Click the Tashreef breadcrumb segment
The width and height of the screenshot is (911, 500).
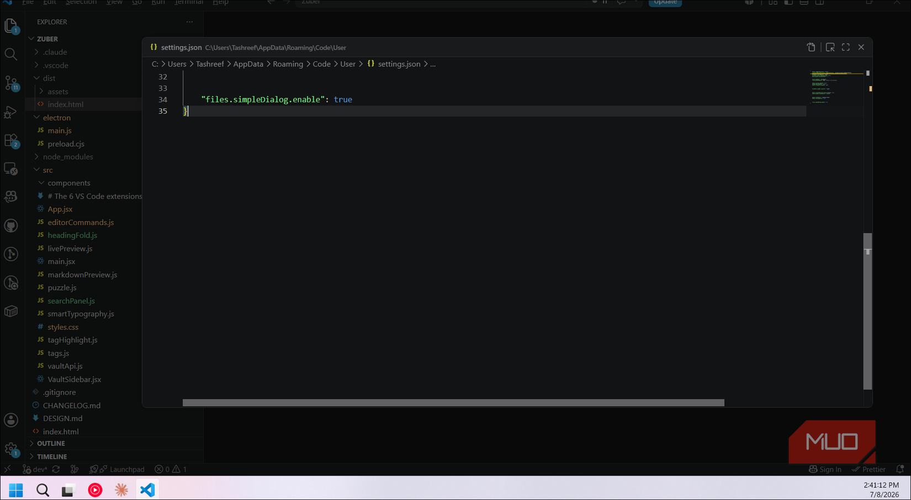[x=210, y=64]
